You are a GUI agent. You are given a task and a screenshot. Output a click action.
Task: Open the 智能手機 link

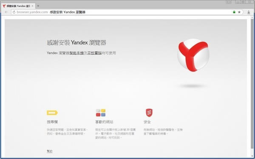pyautogui.click(x=76, y=53)
